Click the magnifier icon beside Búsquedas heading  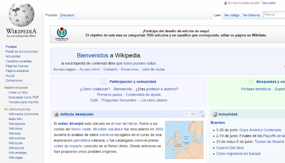point(251,81)
